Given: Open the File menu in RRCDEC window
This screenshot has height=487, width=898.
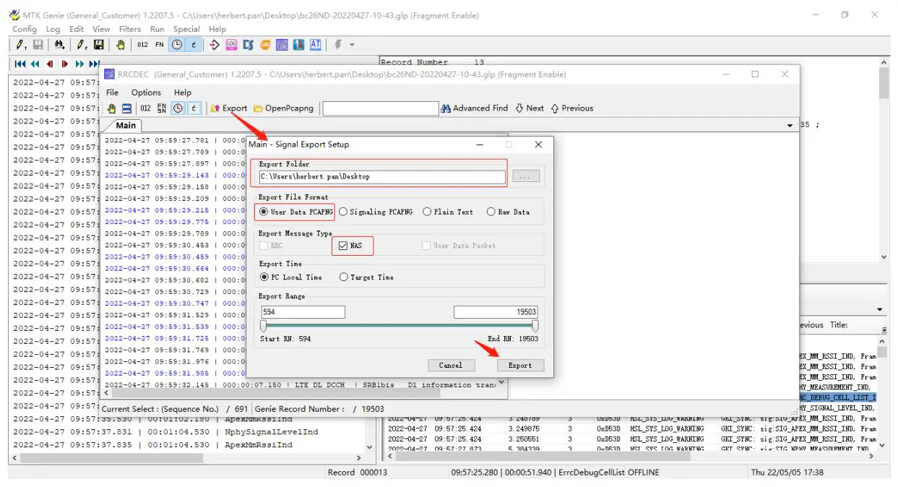Looking at the screenshot, I should coord(113,92).
